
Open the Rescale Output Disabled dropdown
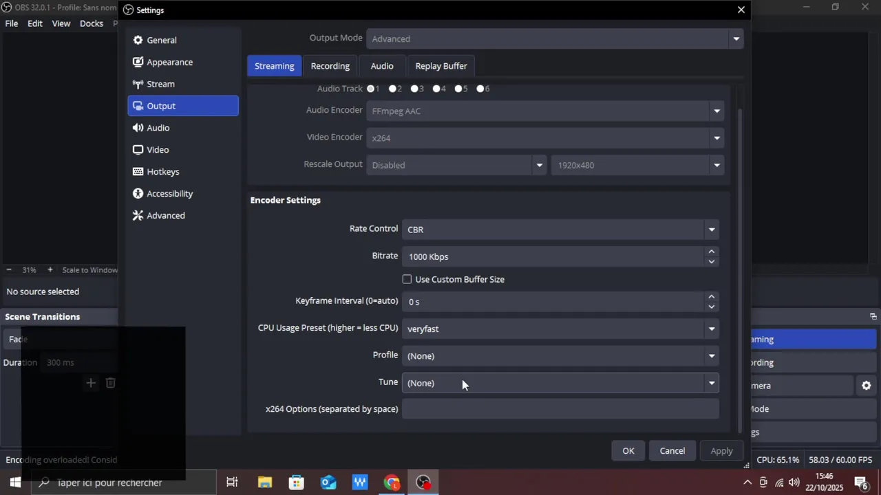coord(456,165)
